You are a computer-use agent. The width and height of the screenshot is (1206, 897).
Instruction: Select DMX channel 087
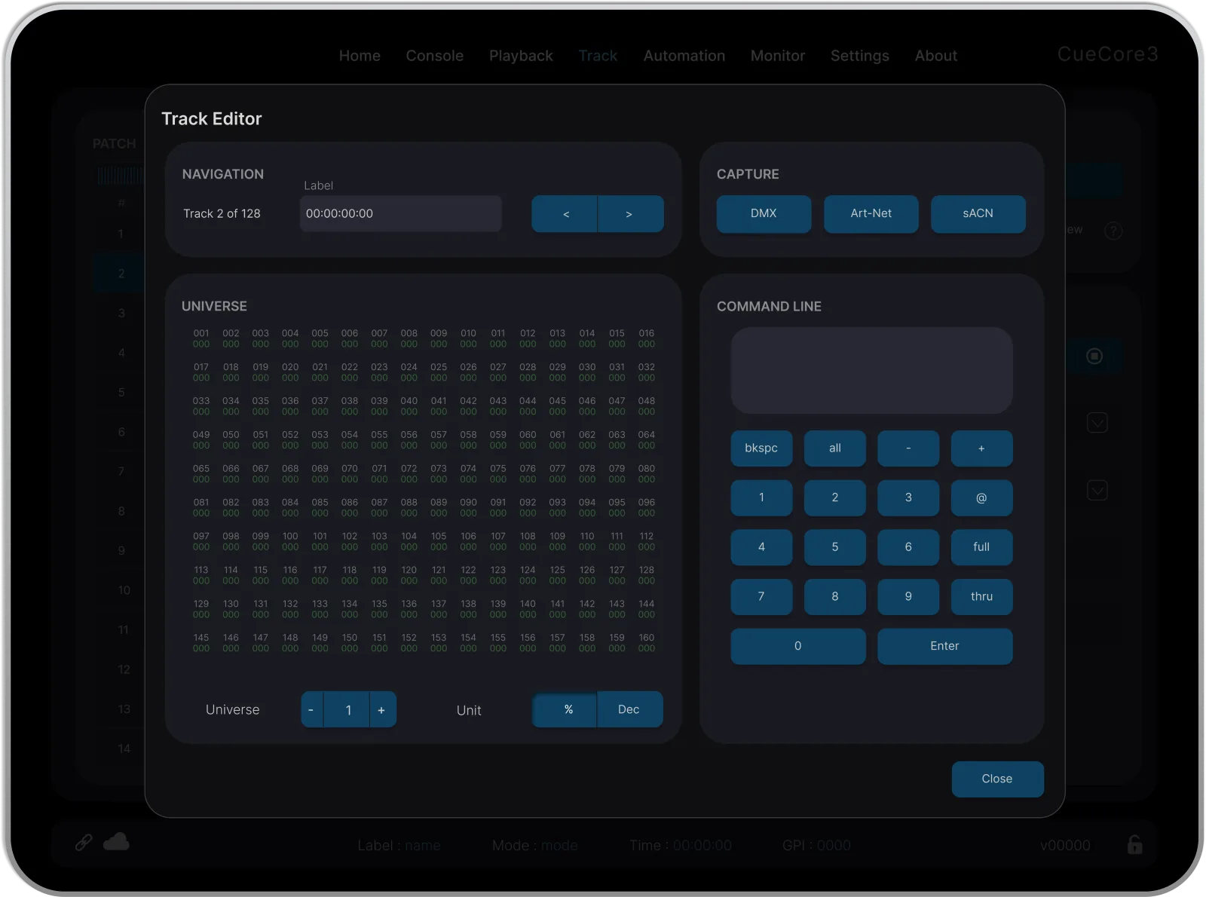[379, 507]
